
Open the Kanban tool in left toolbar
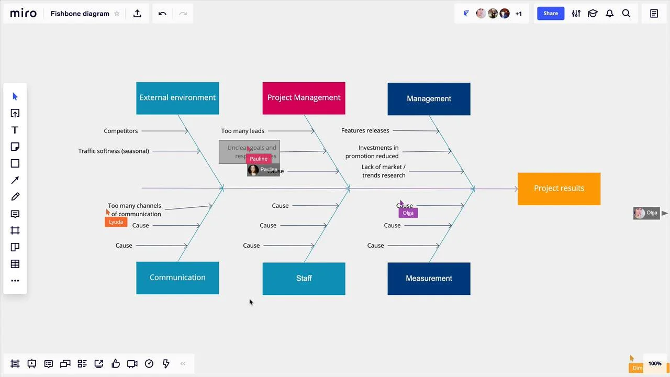15,248
